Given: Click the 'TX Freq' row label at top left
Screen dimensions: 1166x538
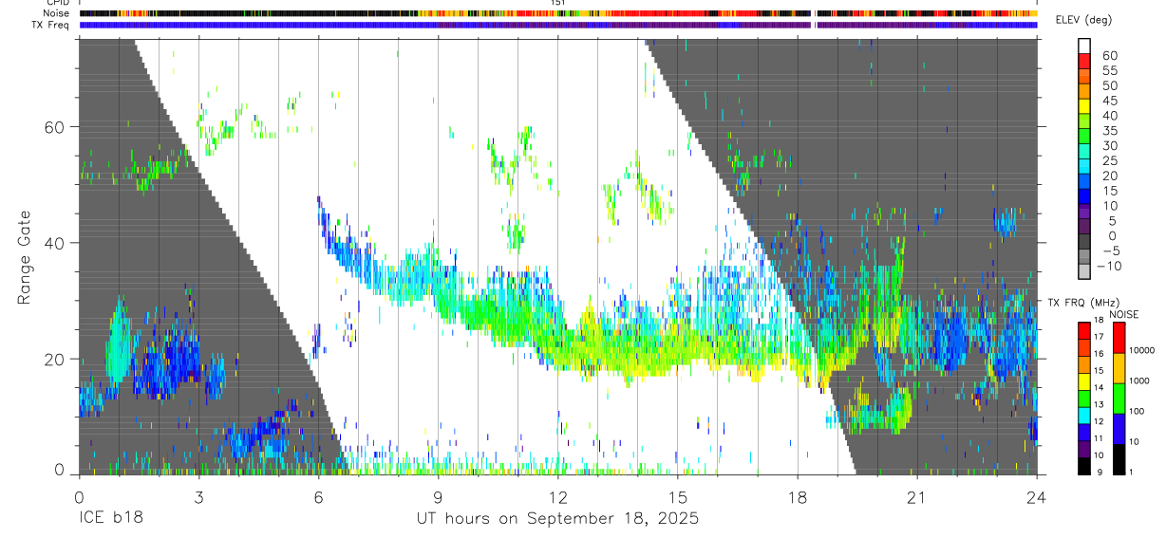Looking at the screenshot, I should 52,25.
